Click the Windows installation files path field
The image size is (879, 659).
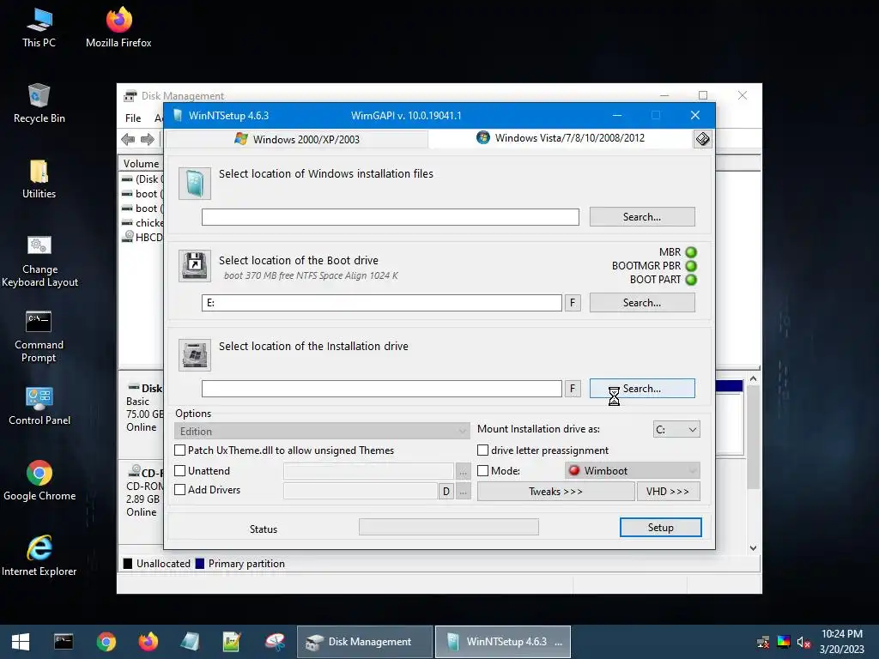391,217
